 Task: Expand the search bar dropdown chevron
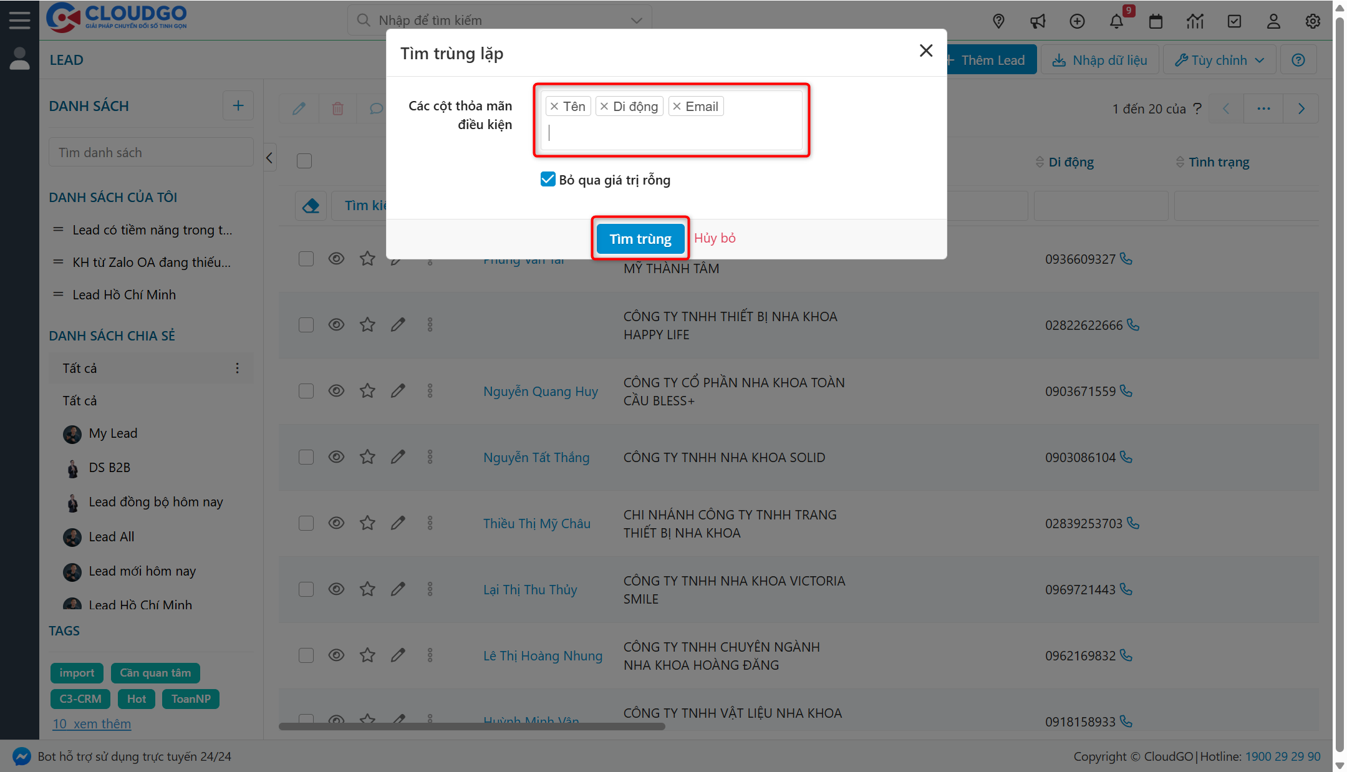pyautogui.click(x=636, y=20)
